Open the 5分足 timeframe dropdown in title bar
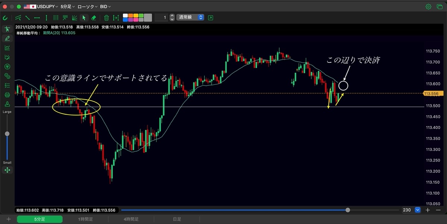This screenshot has height=224, width=447. point(67,7)
